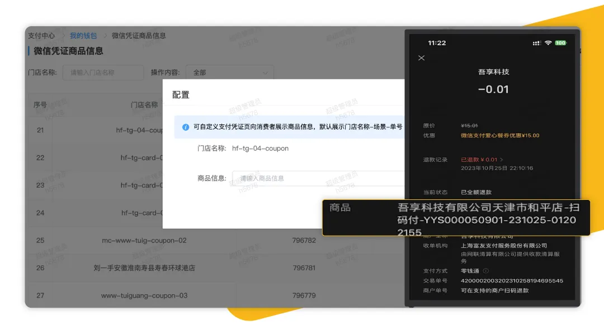Click row number 22 cell
604x330 pixels.
(40, 157)
